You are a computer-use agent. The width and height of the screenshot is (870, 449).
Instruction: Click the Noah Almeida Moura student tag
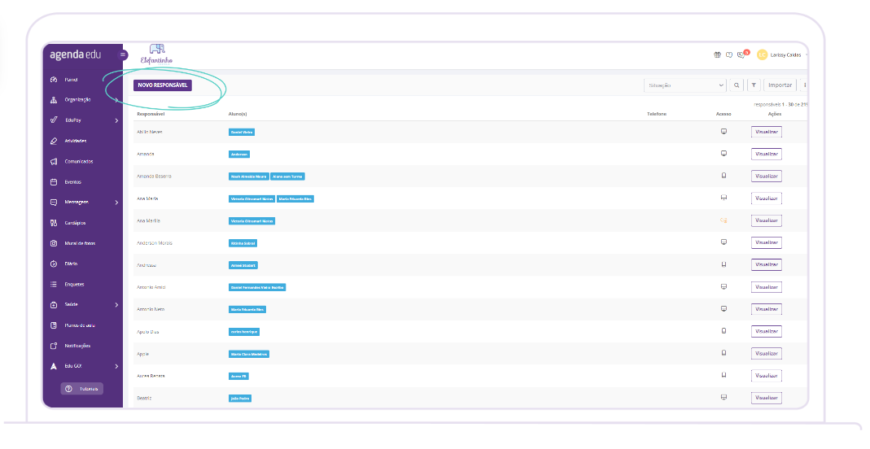coord(248,177)
